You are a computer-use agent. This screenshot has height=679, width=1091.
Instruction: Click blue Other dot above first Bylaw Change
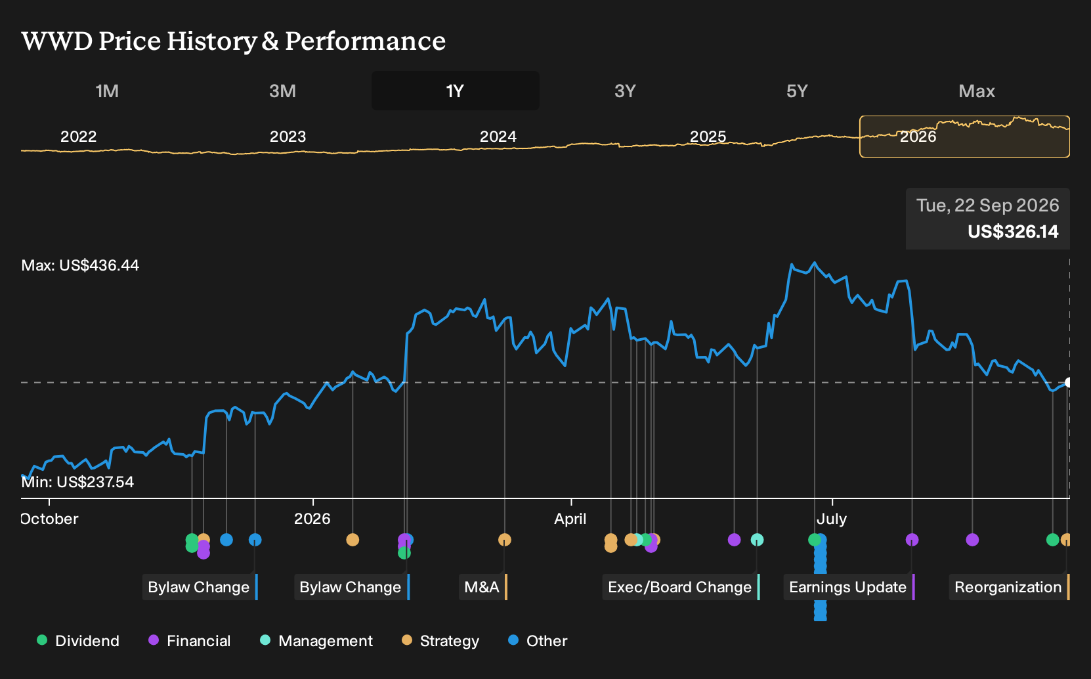[x=255, y=540]
